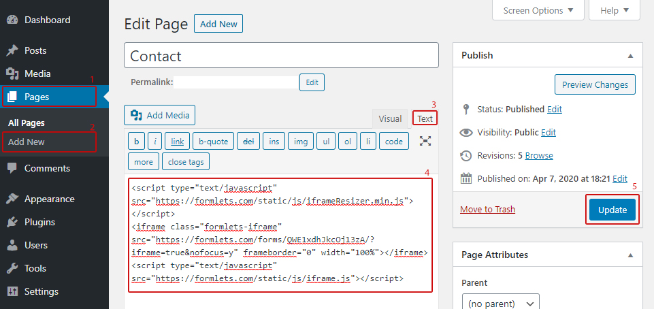This screenshot has height=309, width=654.
Task: Open the Parent page dropdown
Action: pyautogui.click(x=500, y=303)
